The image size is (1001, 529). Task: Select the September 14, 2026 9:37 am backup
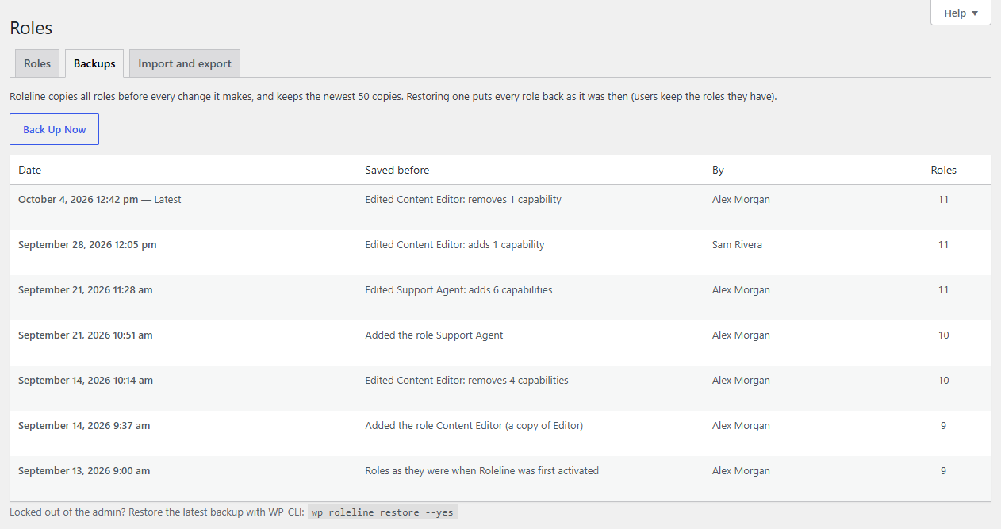(500, 433)
